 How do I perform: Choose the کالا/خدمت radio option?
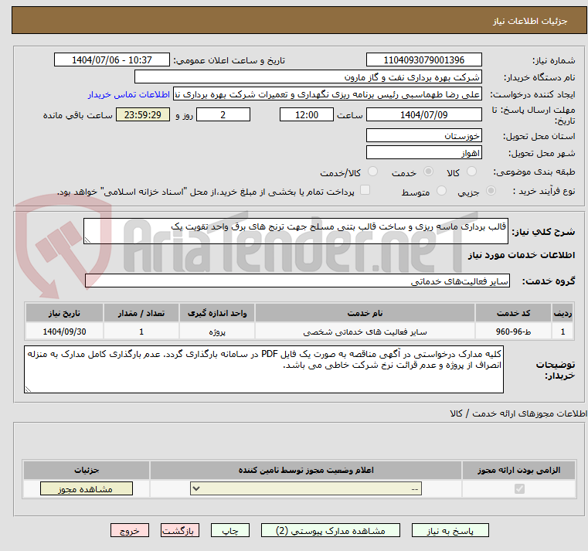click(x=373, y=172)
